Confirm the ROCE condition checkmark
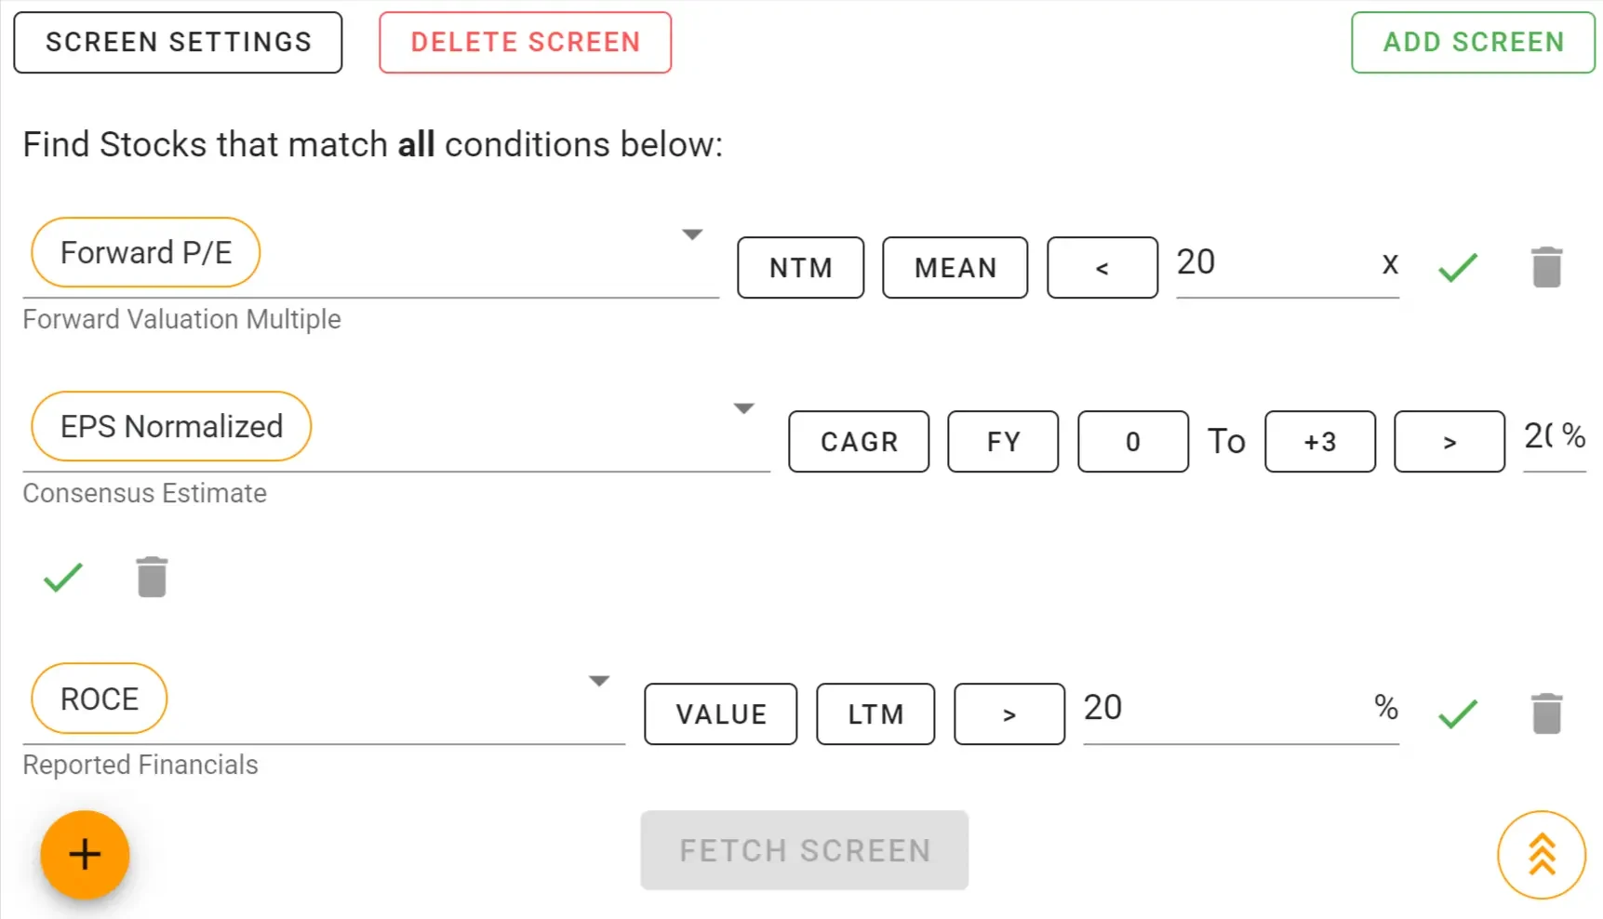This screenshot has height=919, width=1603. pos(1457,714)
